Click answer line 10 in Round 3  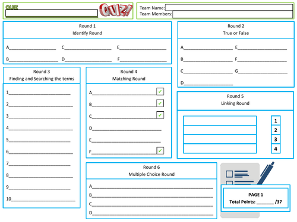coord(43,200)
